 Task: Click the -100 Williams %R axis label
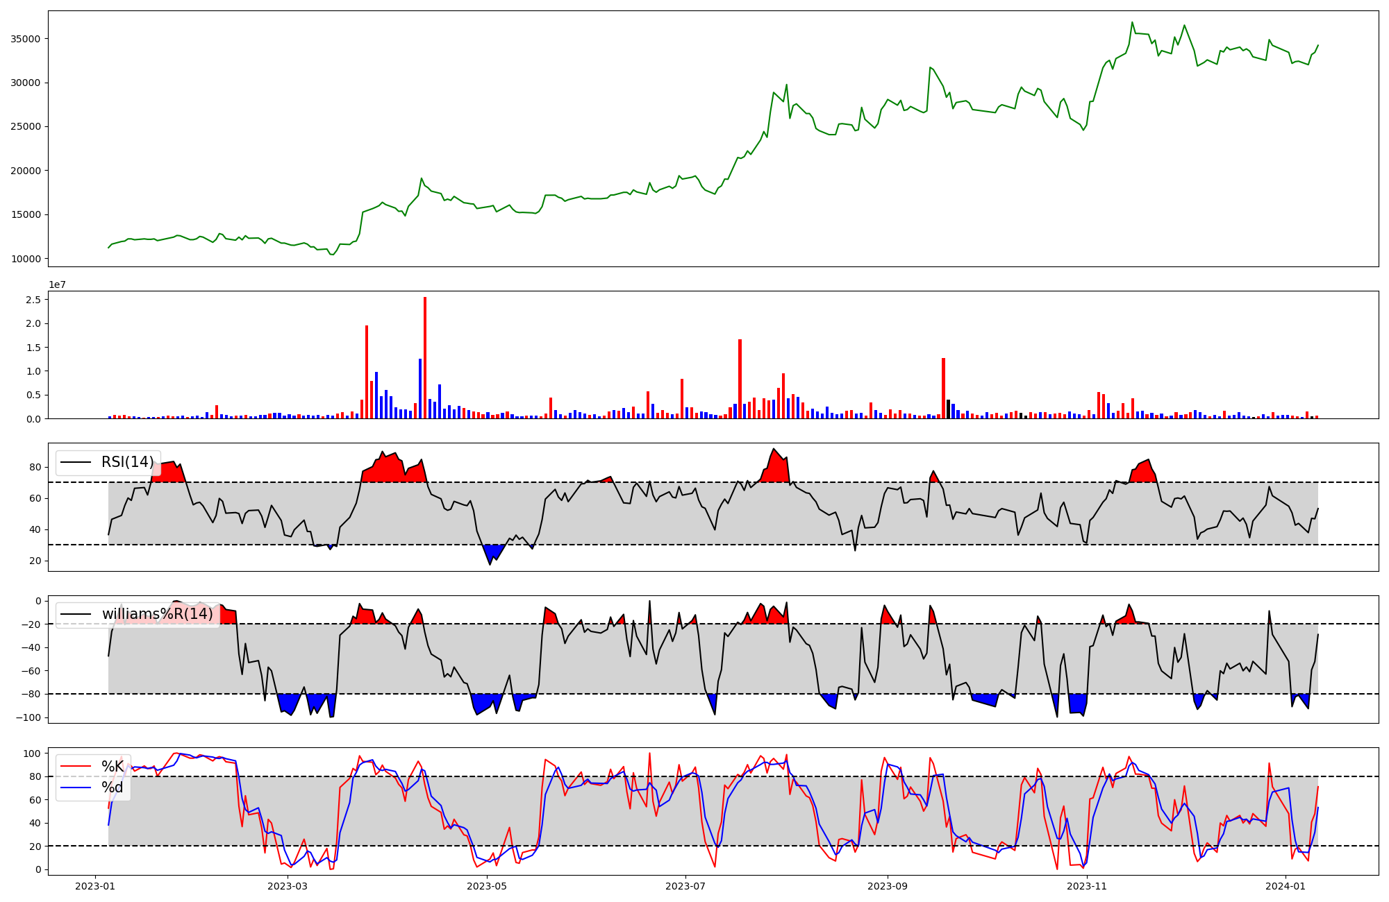click(30, 717)
